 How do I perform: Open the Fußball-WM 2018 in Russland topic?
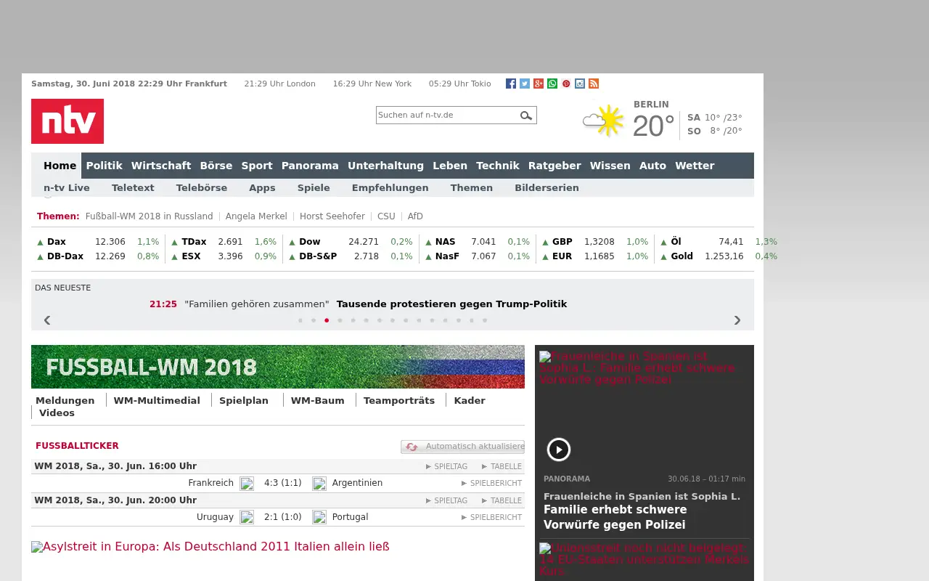point(150,216)
